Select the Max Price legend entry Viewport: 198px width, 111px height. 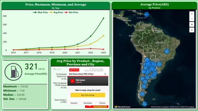40,12
